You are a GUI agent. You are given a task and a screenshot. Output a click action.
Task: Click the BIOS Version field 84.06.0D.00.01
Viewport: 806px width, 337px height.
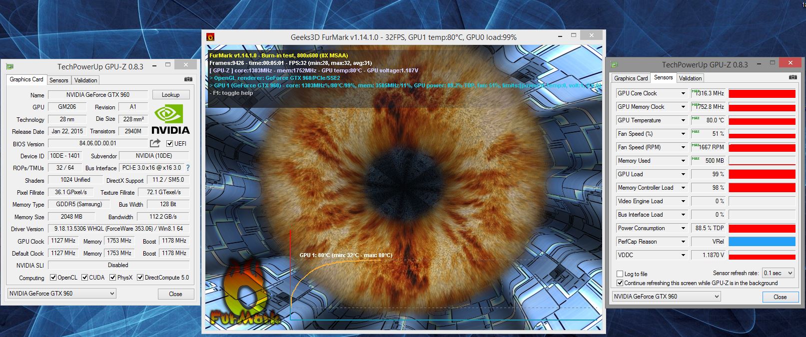point(98,143)
